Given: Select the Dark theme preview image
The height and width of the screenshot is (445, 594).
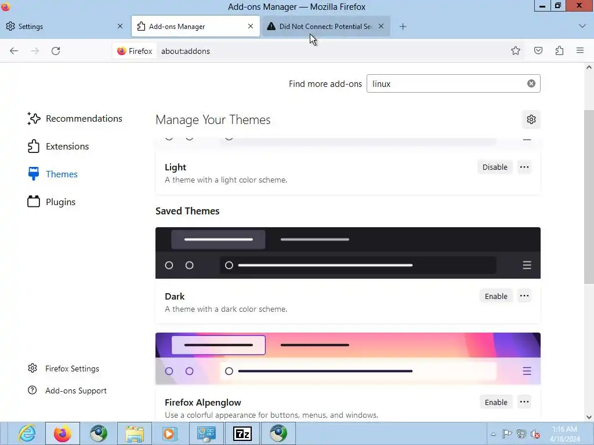Looking at the screenshot, I should [x=348, y=253].
